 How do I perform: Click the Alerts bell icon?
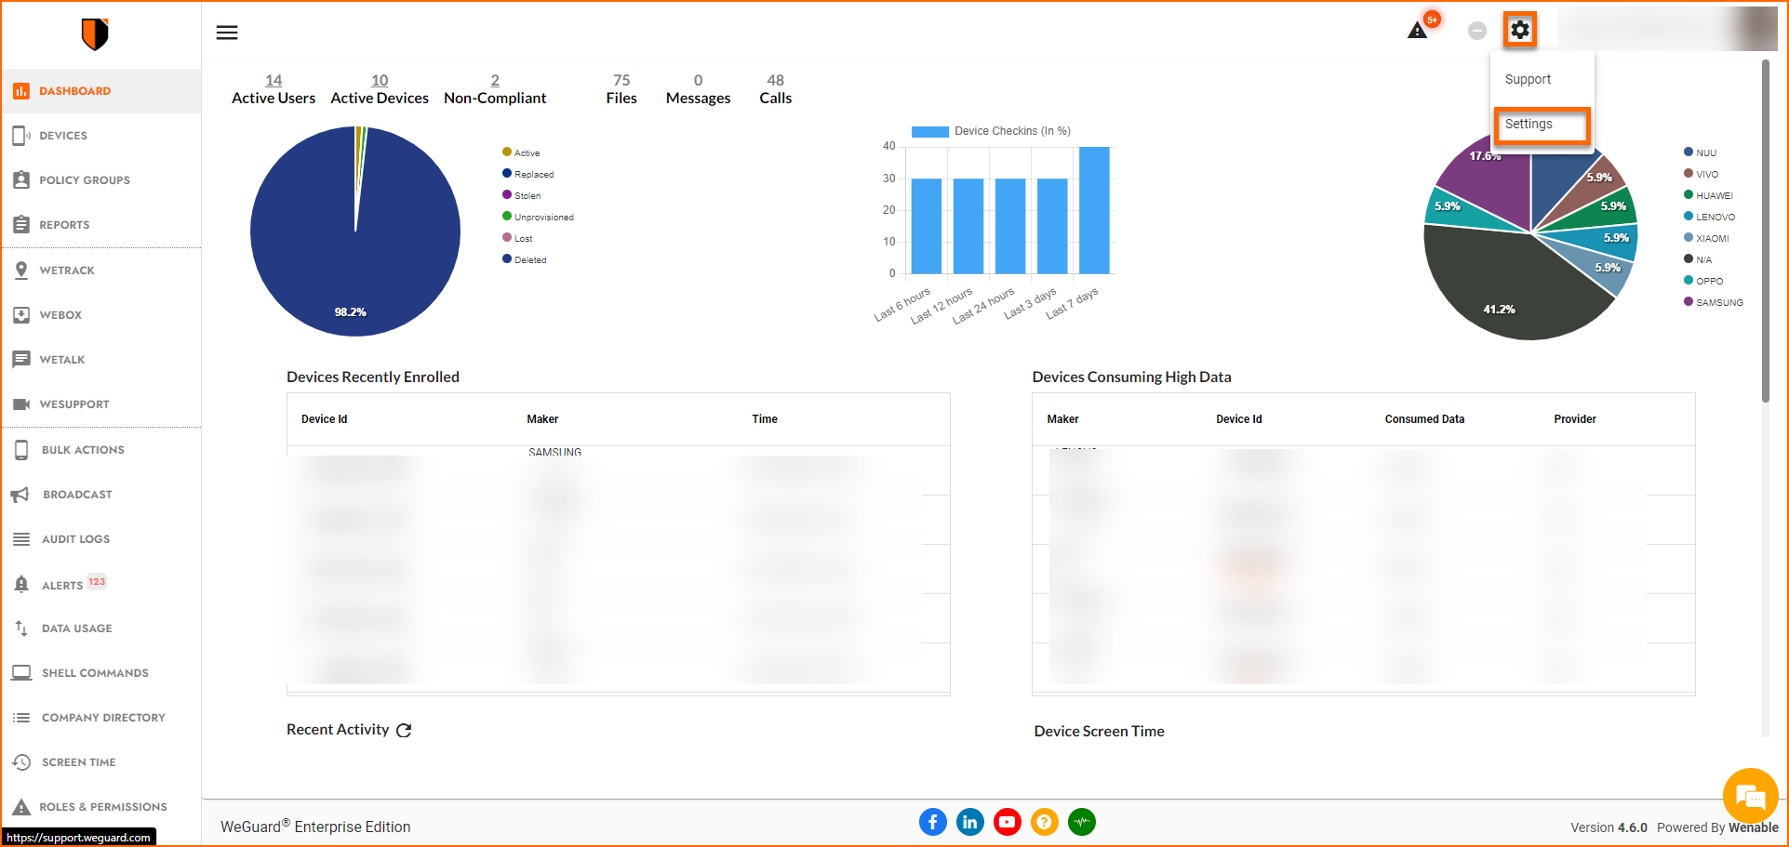(x=21, y=585)
